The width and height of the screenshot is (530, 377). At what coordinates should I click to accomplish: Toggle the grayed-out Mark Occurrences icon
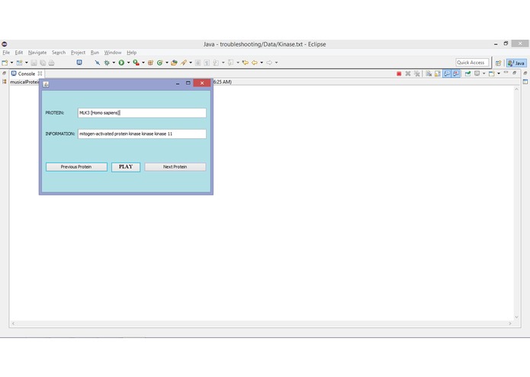pos(198,63)
